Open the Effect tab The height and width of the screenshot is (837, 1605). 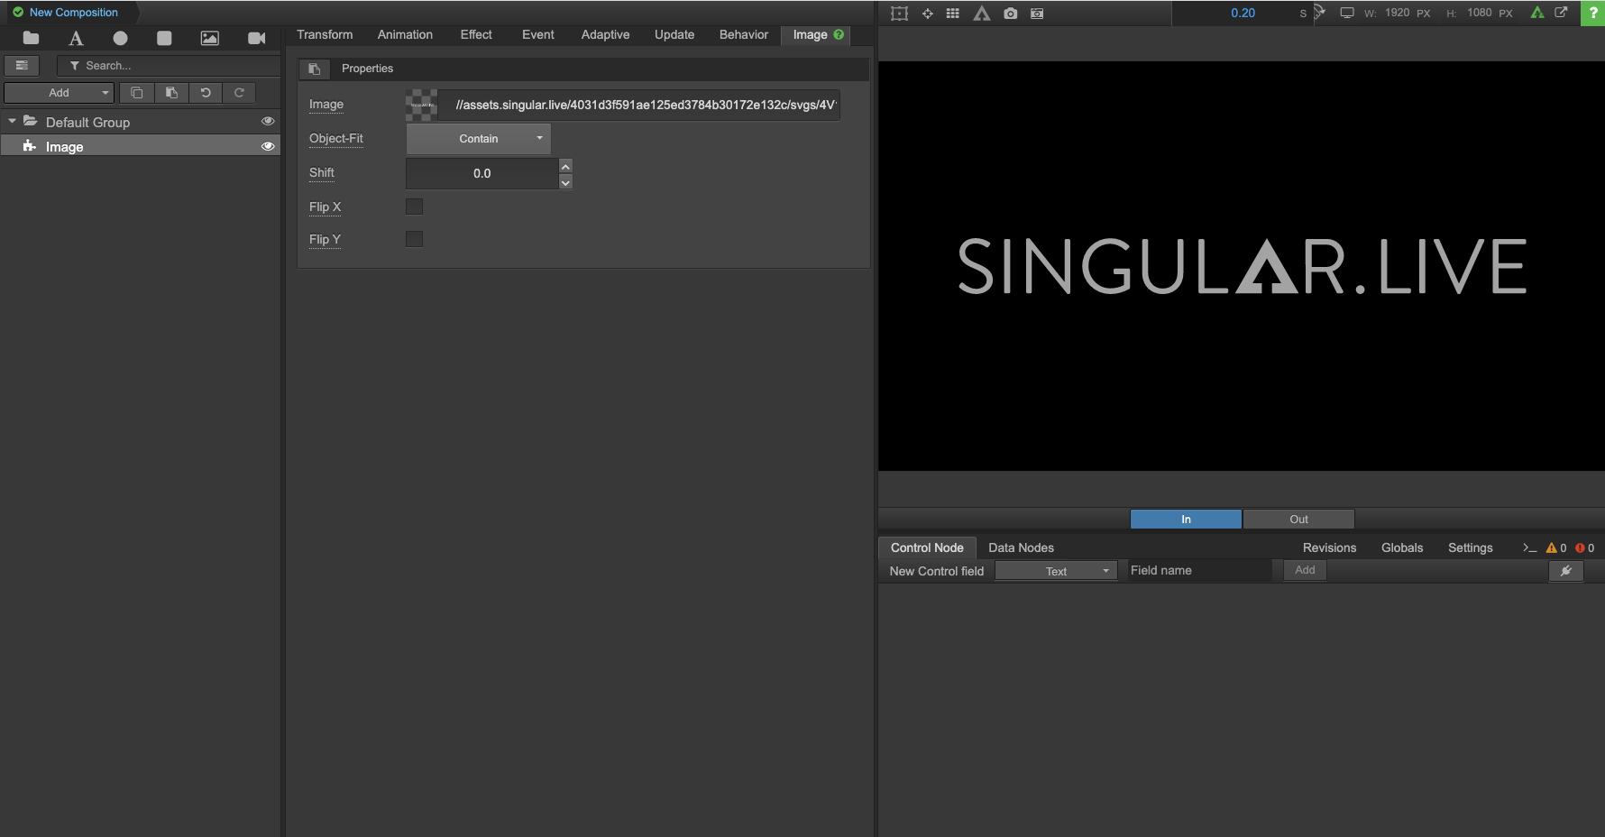coord(476,35)
